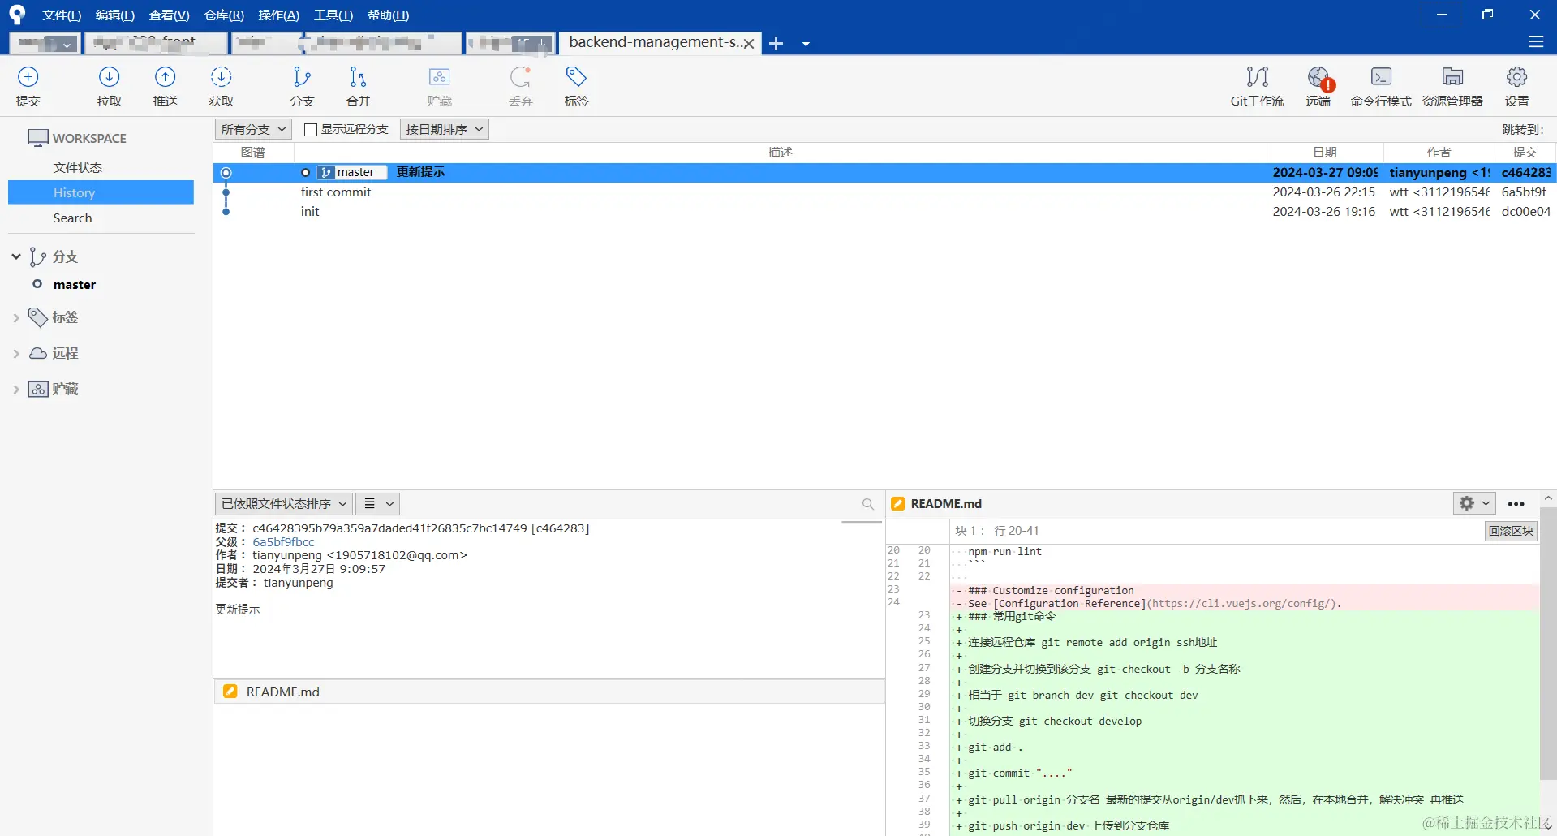Click the Commit (提交) hash column header
This screenshot has width=1557, height=836.
point(1525,153)
